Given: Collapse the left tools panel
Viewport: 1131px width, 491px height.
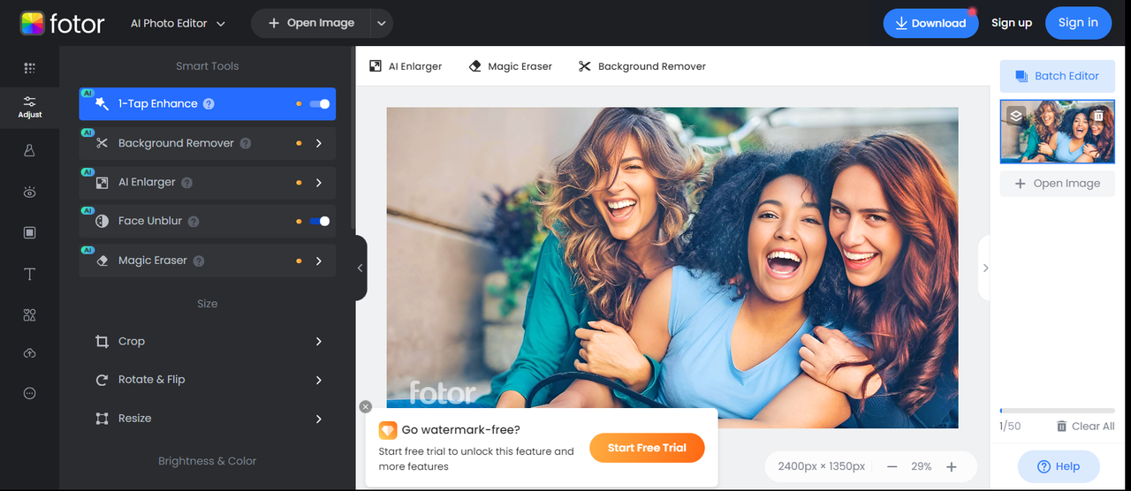Looking at the screenshot, I should [361, 268].
